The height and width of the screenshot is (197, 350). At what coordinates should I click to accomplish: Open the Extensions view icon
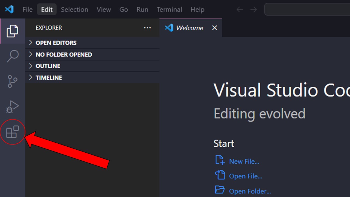(x=13, y=132)
